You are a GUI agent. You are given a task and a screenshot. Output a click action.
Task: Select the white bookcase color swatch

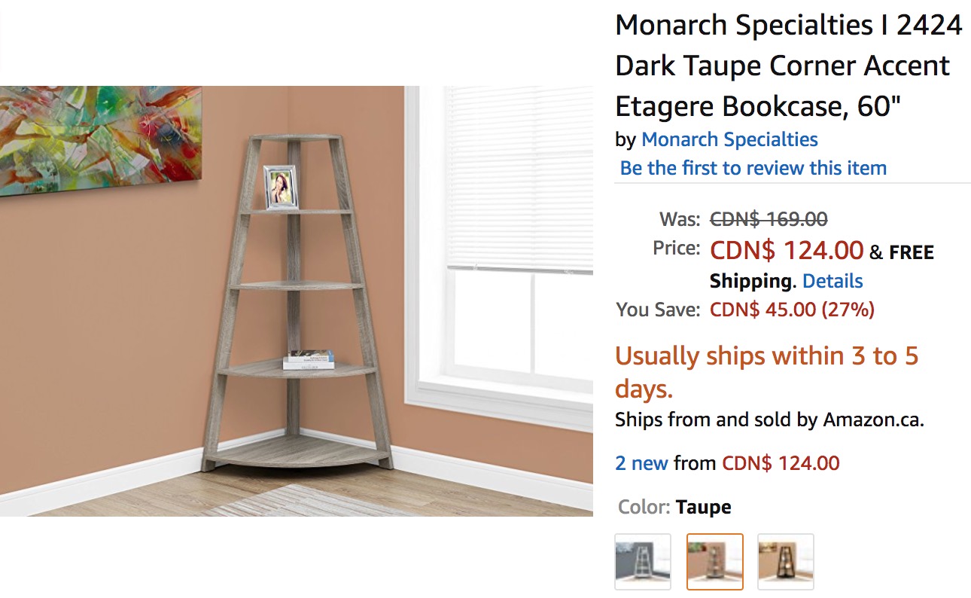(x=642, y=561)
